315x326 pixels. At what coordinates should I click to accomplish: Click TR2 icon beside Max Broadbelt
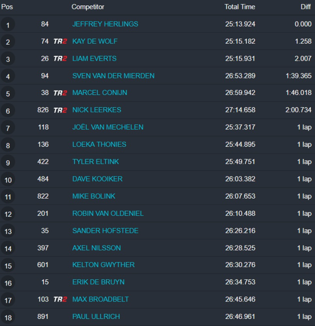[60, 300]
